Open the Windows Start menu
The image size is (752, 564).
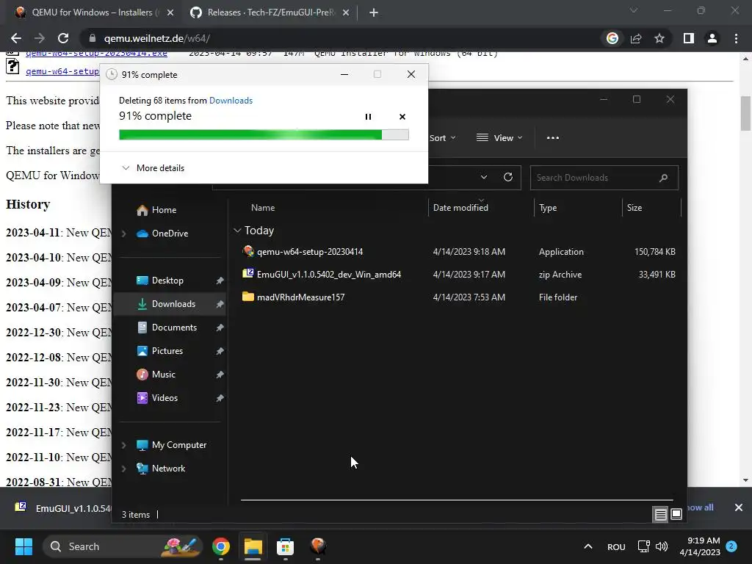pos(23,546)
